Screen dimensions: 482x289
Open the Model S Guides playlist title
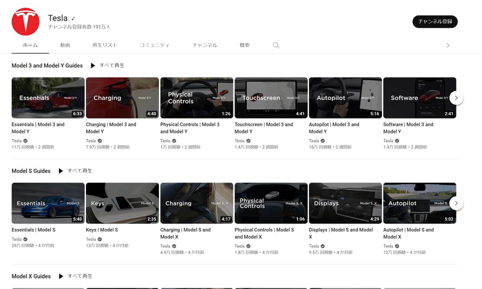tap(31, 171)
